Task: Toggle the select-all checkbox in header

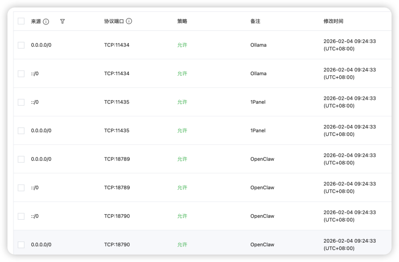Action: pyautogui.click(x=21, y=21)
